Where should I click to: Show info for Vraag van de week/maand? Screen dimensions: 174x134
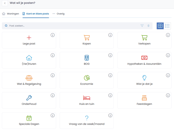(x=110, y=115)
